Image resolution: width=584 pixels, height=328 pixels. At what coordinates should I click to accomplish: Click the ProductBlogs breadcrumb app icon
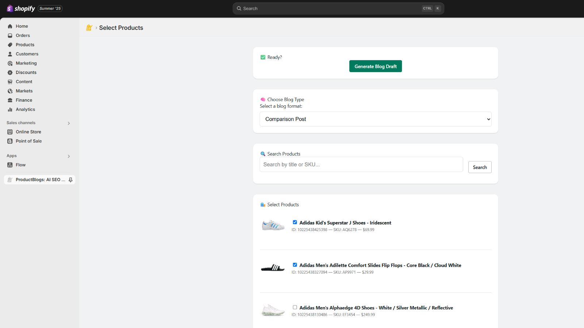pos(89,28)
